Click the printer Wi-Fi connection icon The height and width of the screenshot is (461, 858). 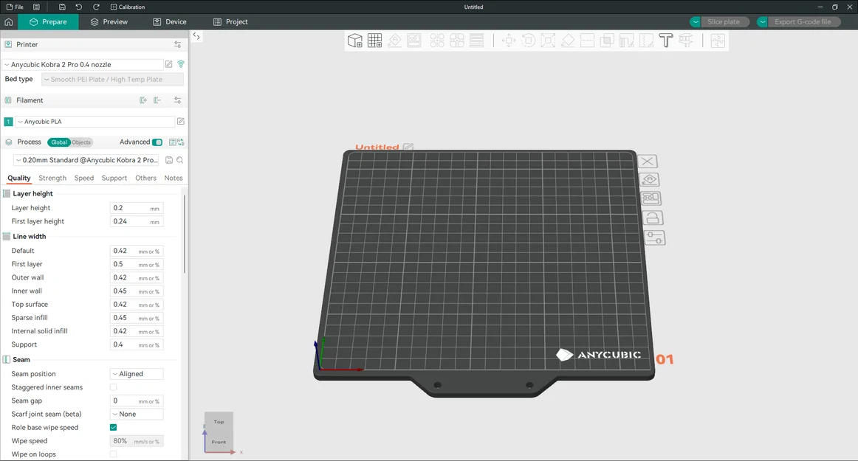coord(181,65)
